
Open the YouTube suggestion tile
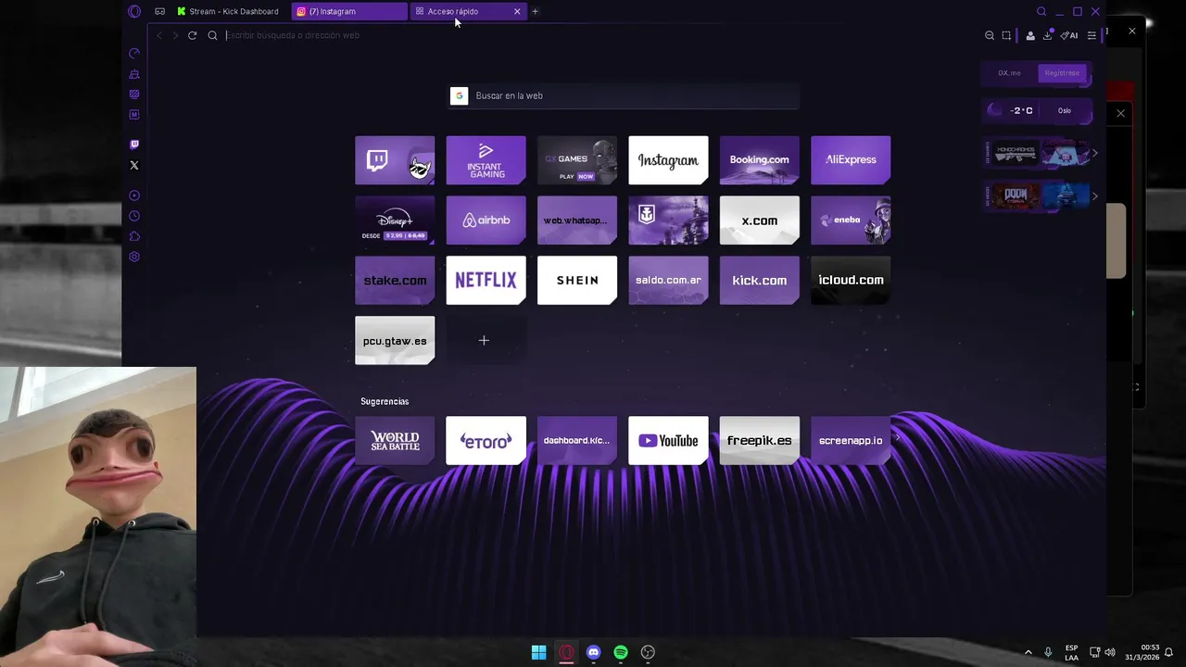click(x=668, y=440)
